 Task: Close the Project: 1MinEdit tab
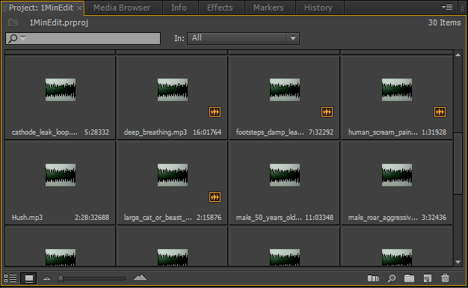click(79, 8)
